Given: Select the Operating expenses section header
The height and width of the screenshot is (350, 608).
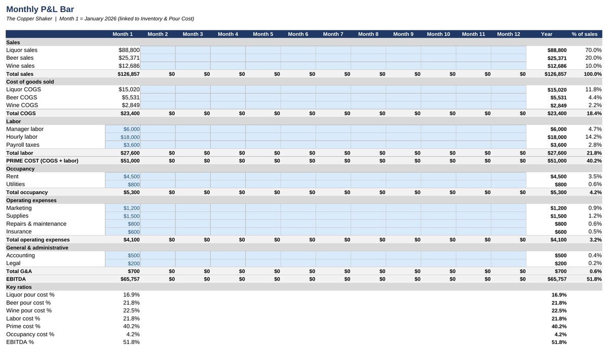Looking at the screenshot, I should 304,200.
